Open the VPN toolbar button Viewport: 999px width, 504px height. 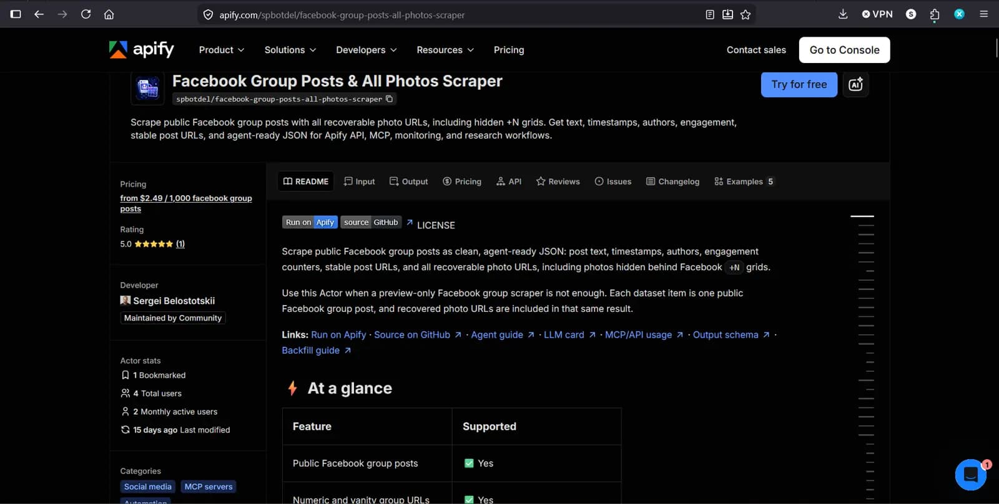click(x=877, y=14)
